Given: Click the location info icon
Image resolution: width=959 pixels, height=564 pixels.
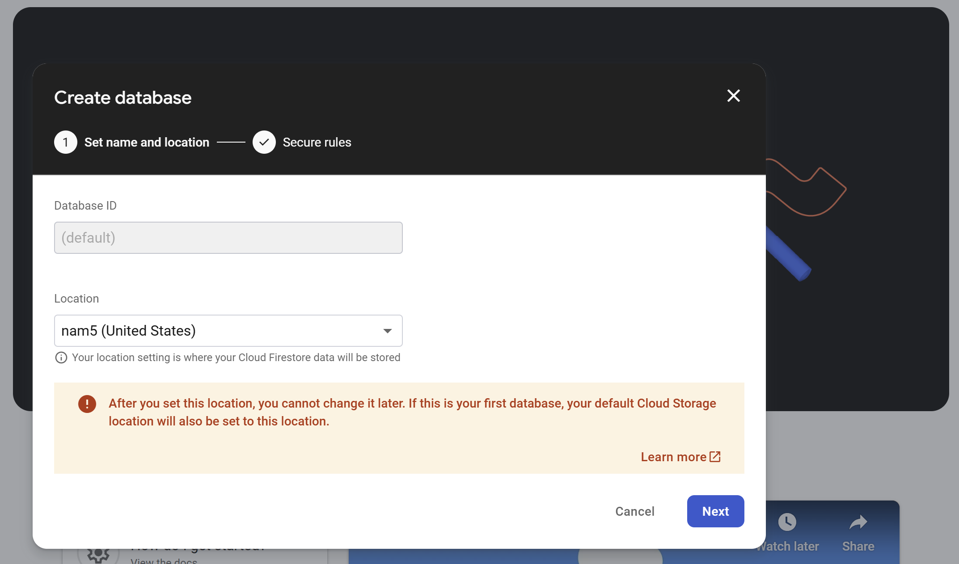Looking at the screenshot, I should point(61,358).
